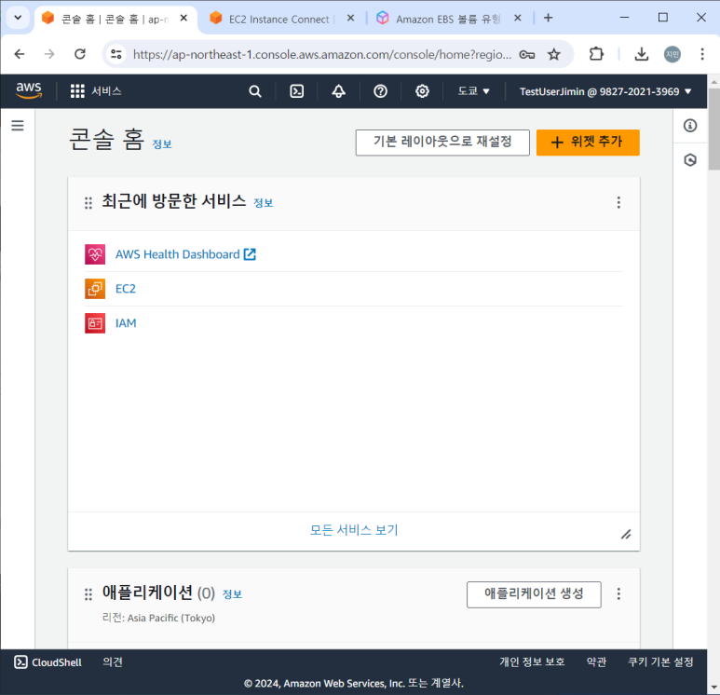Open the info panel icon on right sidebar
Image resolution: width=720 pixels, height=695 pixels.
pyautogui.click(x=689, y=126)
